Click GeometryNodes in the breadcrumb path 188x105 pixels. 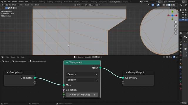20,61
